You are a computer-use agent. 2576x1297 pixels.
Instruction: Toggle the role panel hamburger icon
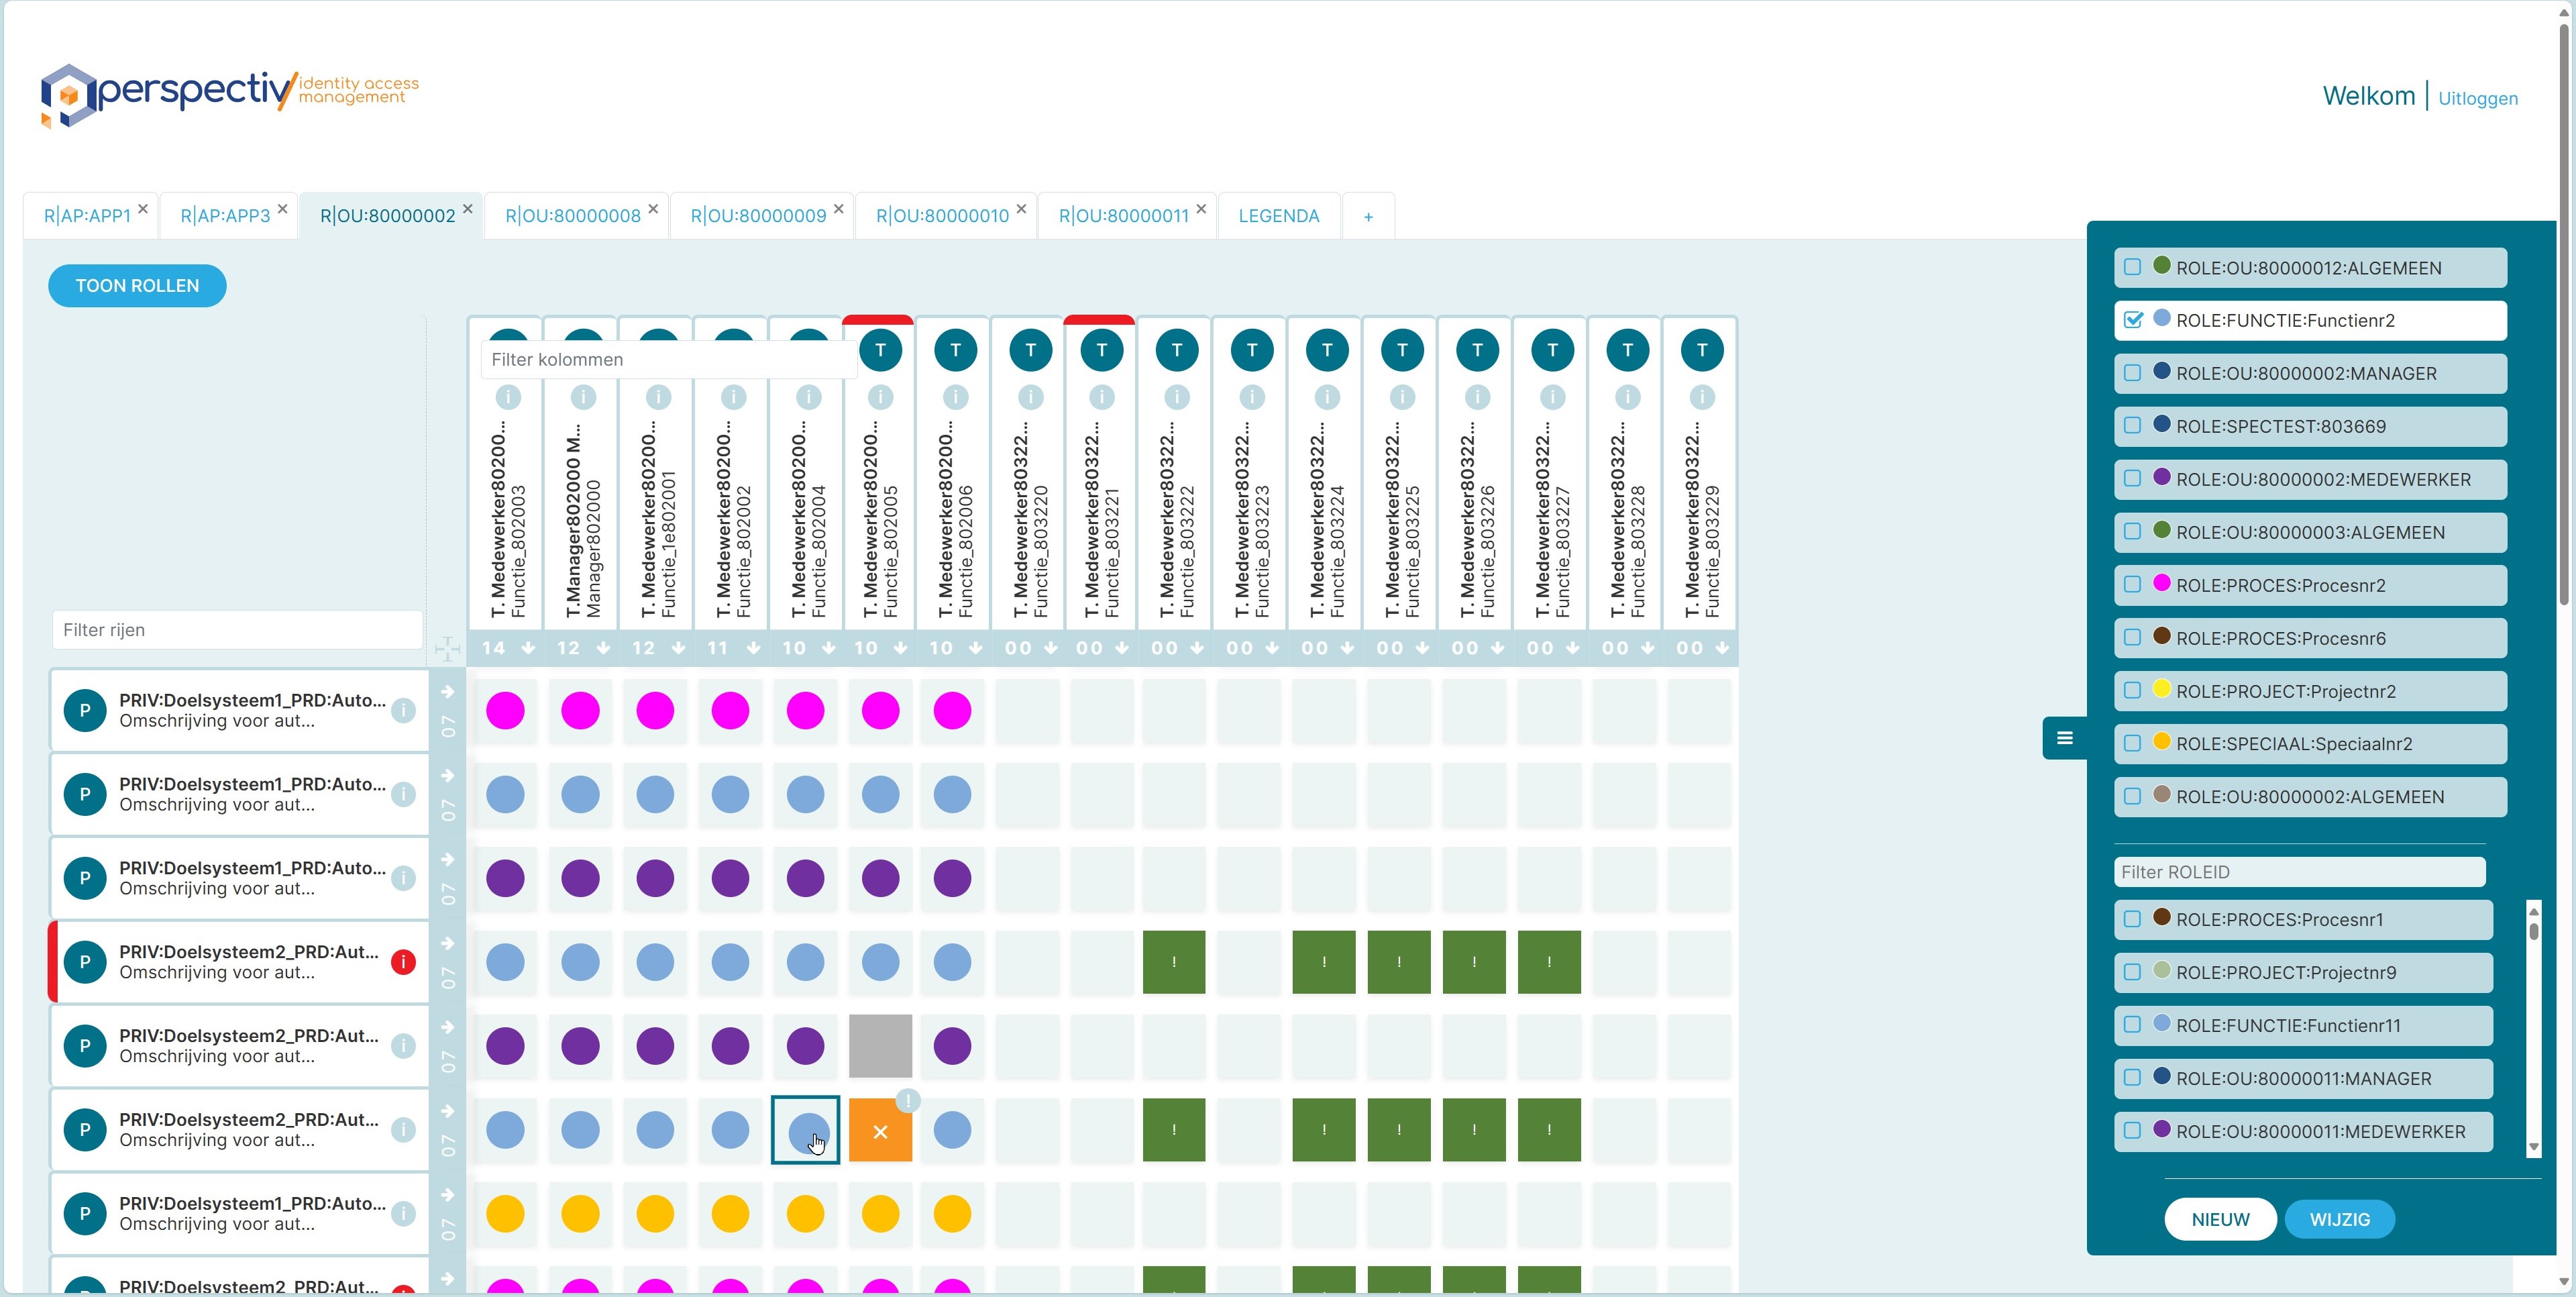[2064, 738]
